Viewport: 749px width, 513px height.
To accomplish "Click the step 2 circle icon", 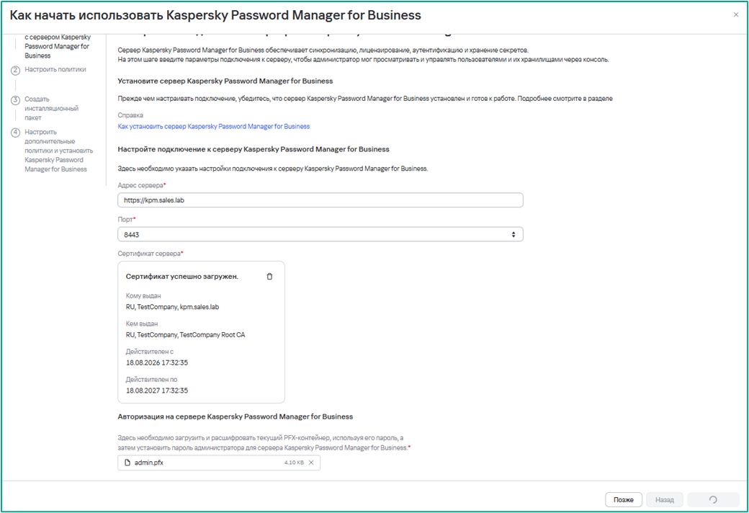I will click(x=15, y=70).
